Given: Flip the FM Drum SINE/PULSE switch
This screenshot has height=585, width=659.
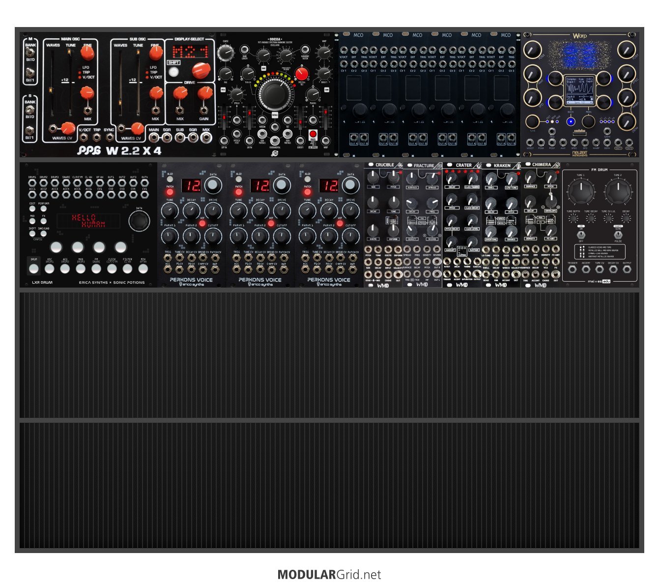Looking at the screenshot, I should (x=618, y=234).
